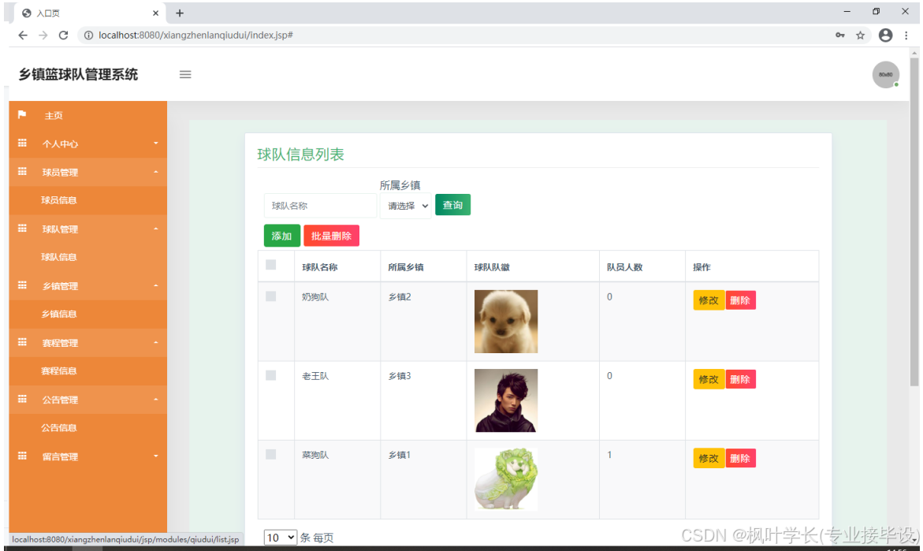Image resolution: width=923 pixels, height=551 pixels.
Task: Click 修改 for 老王队
Action: click(x=709, y=379)
